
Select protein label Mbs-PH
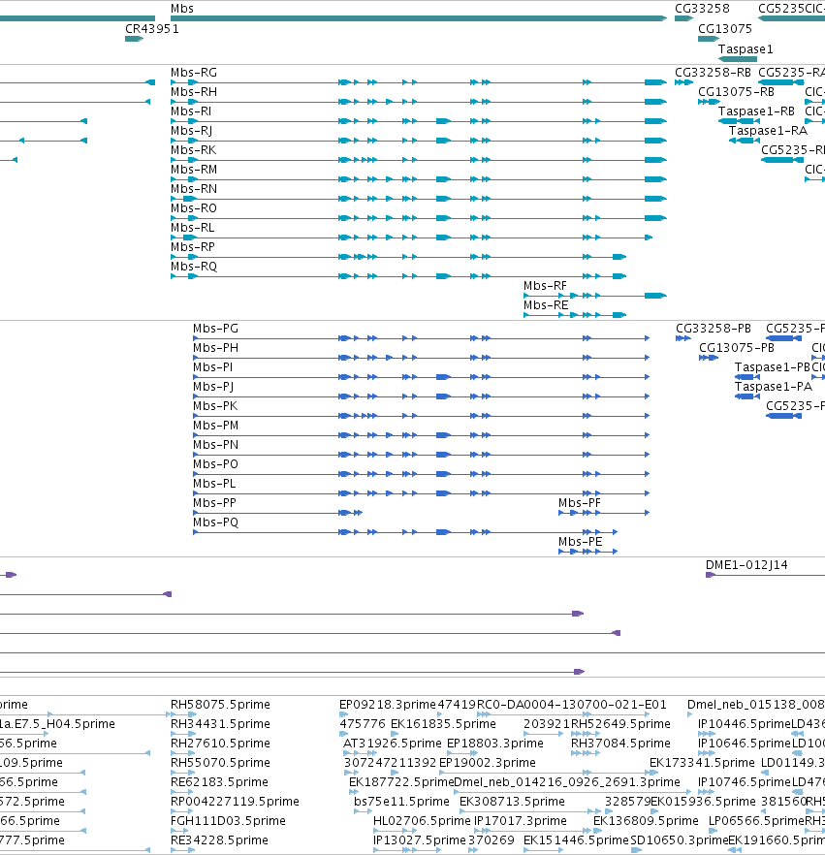tap(215, 348)
